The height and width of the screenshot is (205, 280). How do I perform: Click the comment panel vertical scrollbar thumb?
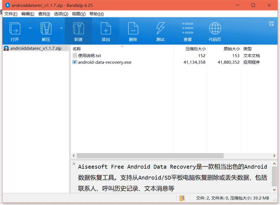pos(274,176)
